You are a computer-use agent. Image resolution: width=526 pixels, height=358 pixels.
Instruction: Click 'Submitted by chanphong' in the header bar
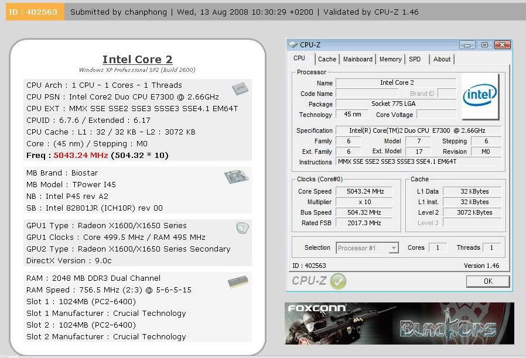point(118,12)
